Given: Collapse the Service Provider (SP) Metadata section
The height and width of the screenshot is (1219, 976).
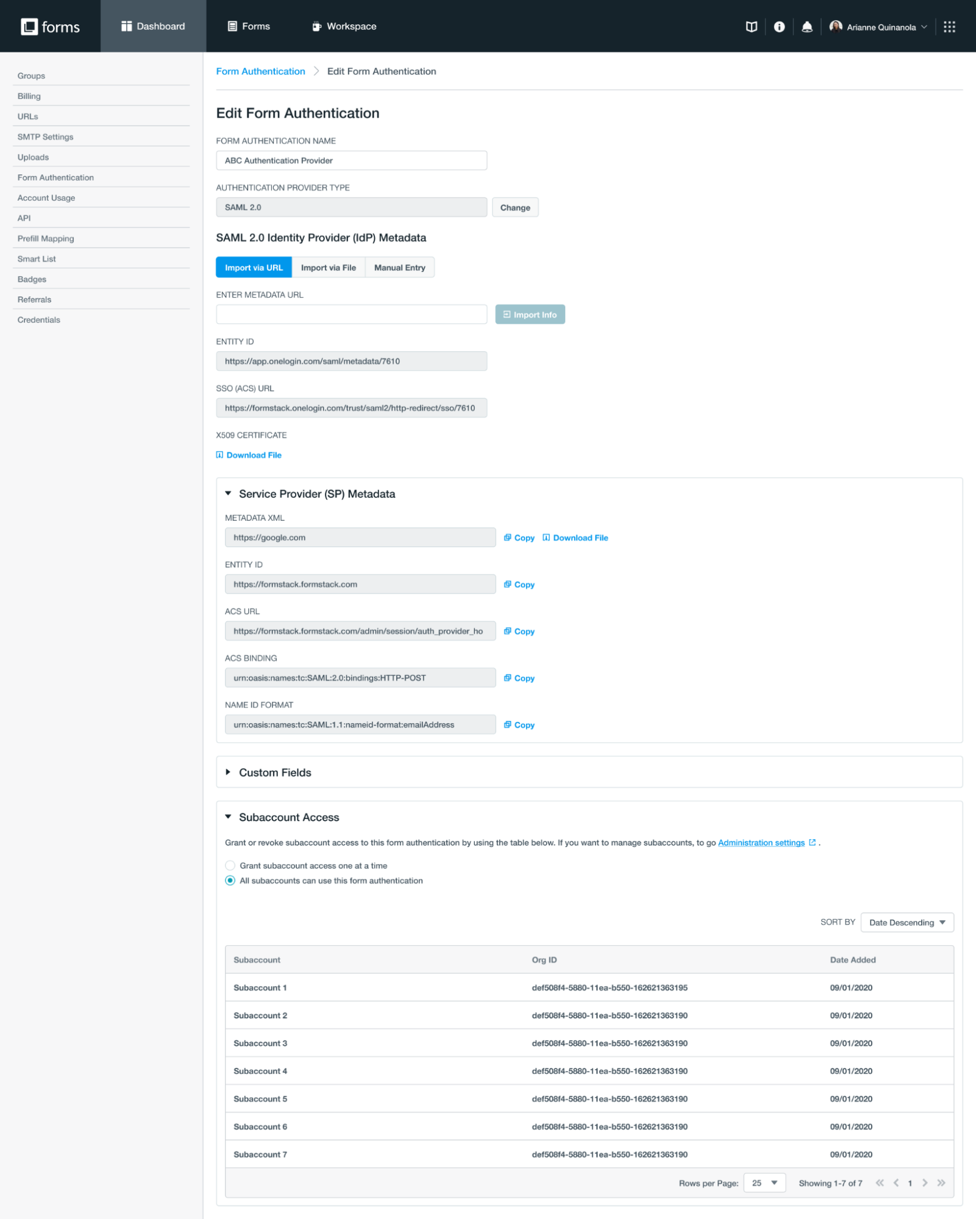Looking at the screenshot, I should (x=229, y=494).
